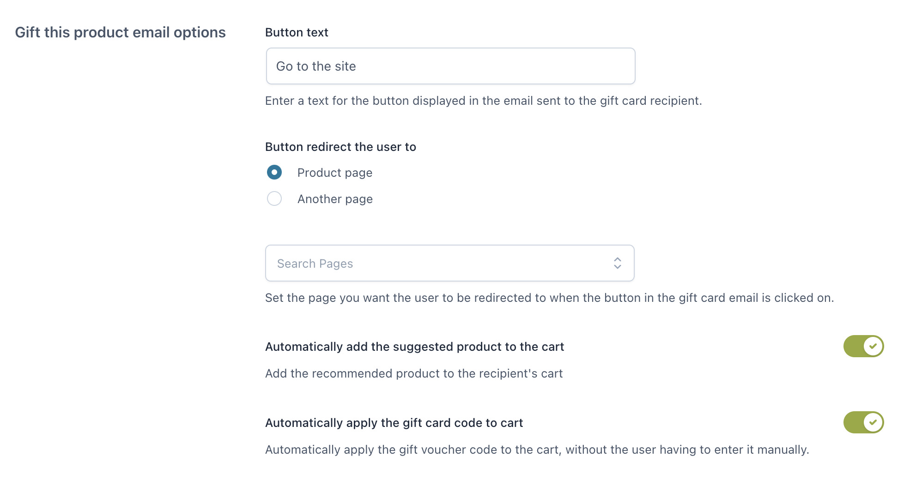Select the Another page radio button

(x=274, y=198)
